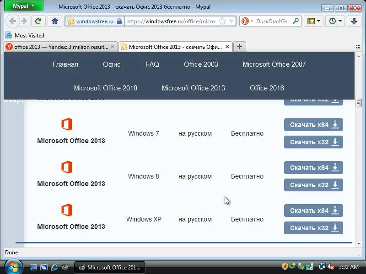This screenshot has width=366, height=274.
Task: Open the downloads panel arrow
Action: [x=354, y=21]
